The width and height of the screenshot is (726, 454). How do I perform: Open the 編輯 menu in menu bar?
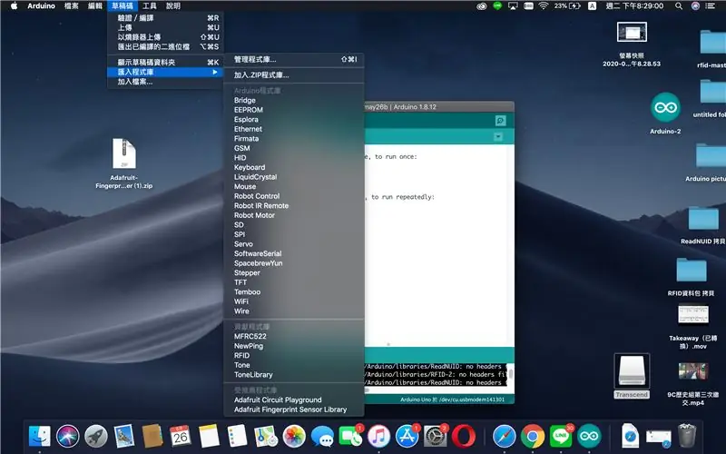point(95,6)
